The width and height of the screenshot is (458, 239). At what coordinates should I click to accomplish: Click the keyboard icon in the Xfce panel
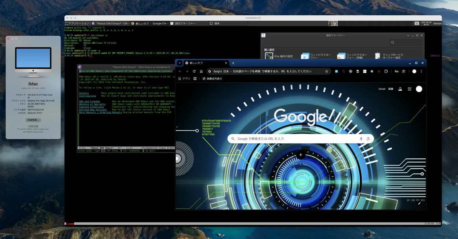pyautogui.click(x=417, y=23)
